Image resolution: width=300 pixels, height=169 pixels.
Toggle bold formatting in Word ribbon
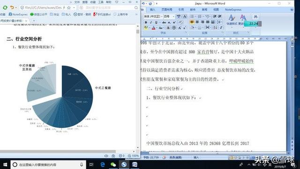(146, 23)
